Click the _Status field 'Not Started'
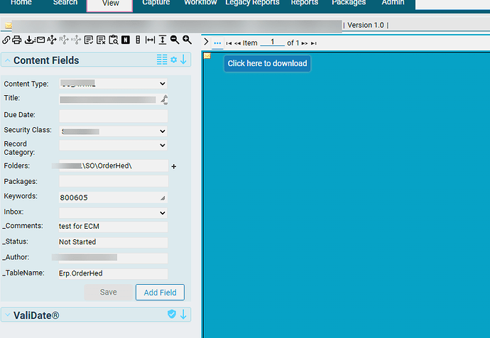Screen dimensions: 490x338 pos(113,242)
